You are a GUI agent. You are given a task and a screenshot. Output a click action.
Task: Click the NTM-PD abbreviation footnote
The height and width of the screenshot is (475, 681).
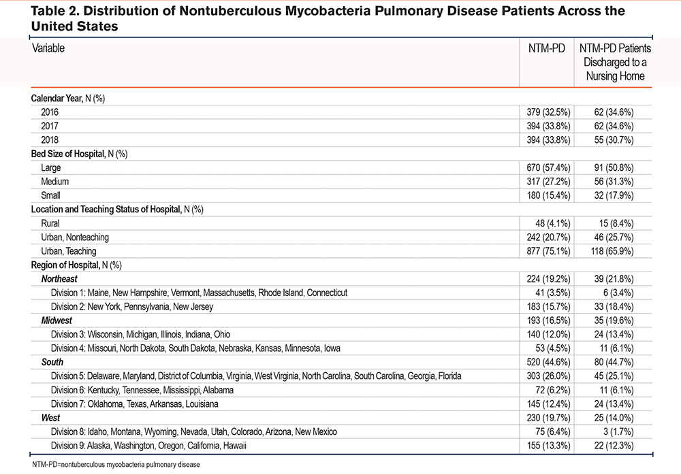[x=116, y=465]
